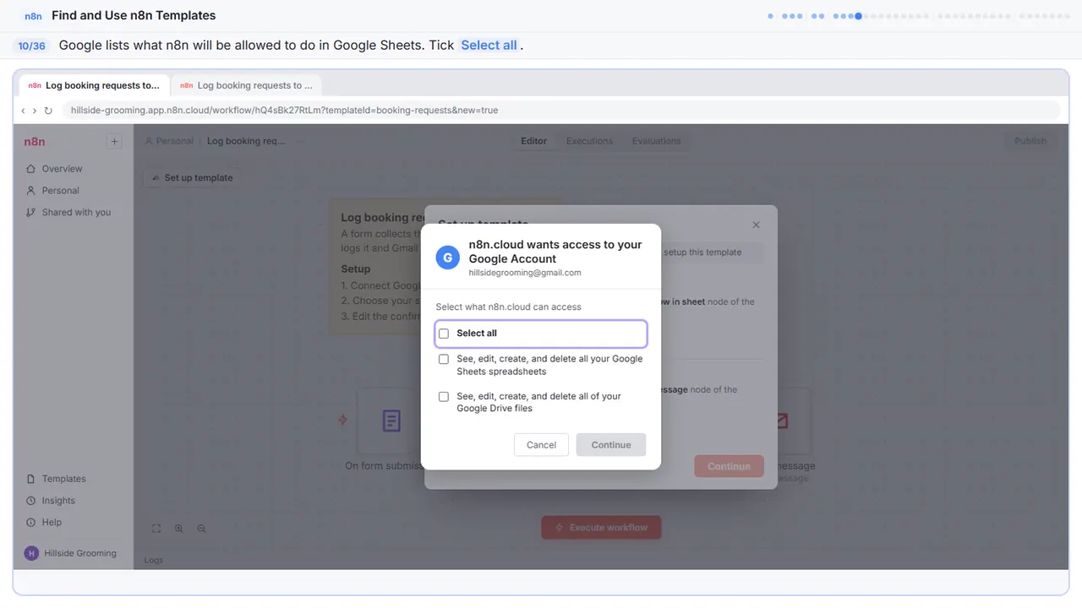Viewport: 1082px width, 608px height.
Task: Click Cancel in Google access dialog
Action: click(x=541, y=445)
